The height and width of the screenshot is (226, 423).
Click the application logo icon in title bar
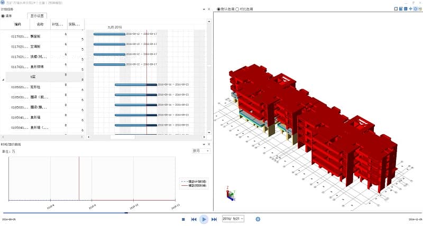[x=3, y=3]
